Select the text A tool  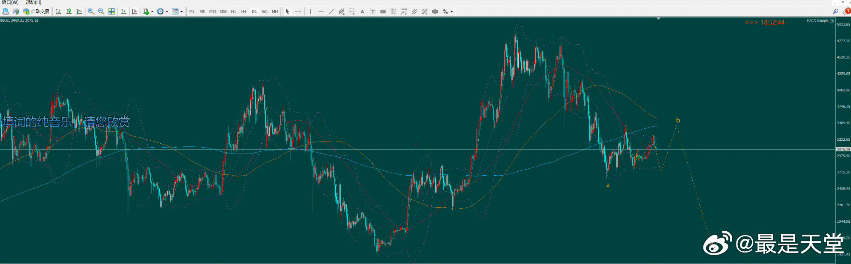363,11
